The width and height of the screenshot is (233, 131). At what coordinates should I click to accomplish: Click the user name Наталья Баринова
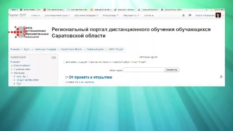click(x=205, y=15)
